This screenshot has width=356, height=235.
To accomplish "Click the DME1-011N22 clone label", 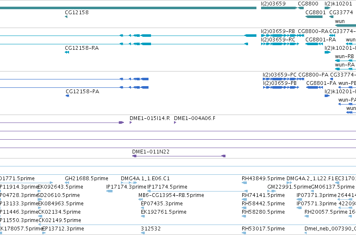I will (151, 152).
